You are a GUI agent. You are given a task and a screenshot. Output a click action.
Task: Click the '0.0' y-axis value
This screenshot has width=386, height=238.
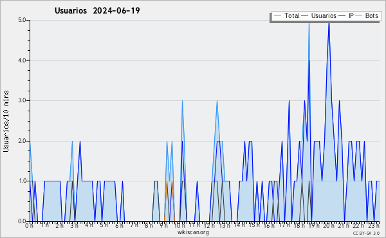(x=22, y=221)
